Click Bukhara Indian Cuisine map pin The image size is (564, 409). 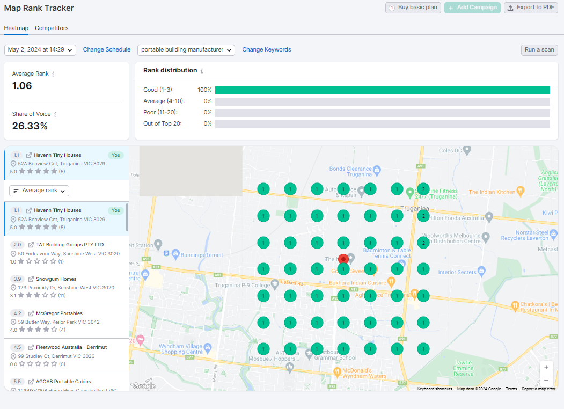(391, 282)
